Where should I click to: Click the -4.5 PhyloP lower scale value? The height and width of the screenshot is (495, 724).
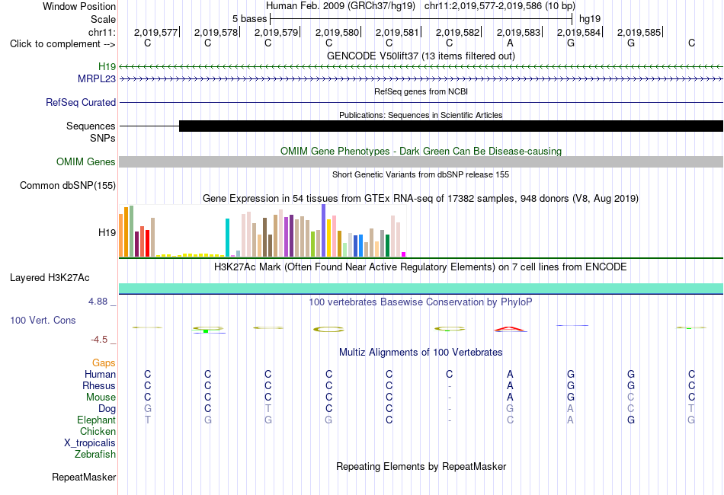click(99, 340)
